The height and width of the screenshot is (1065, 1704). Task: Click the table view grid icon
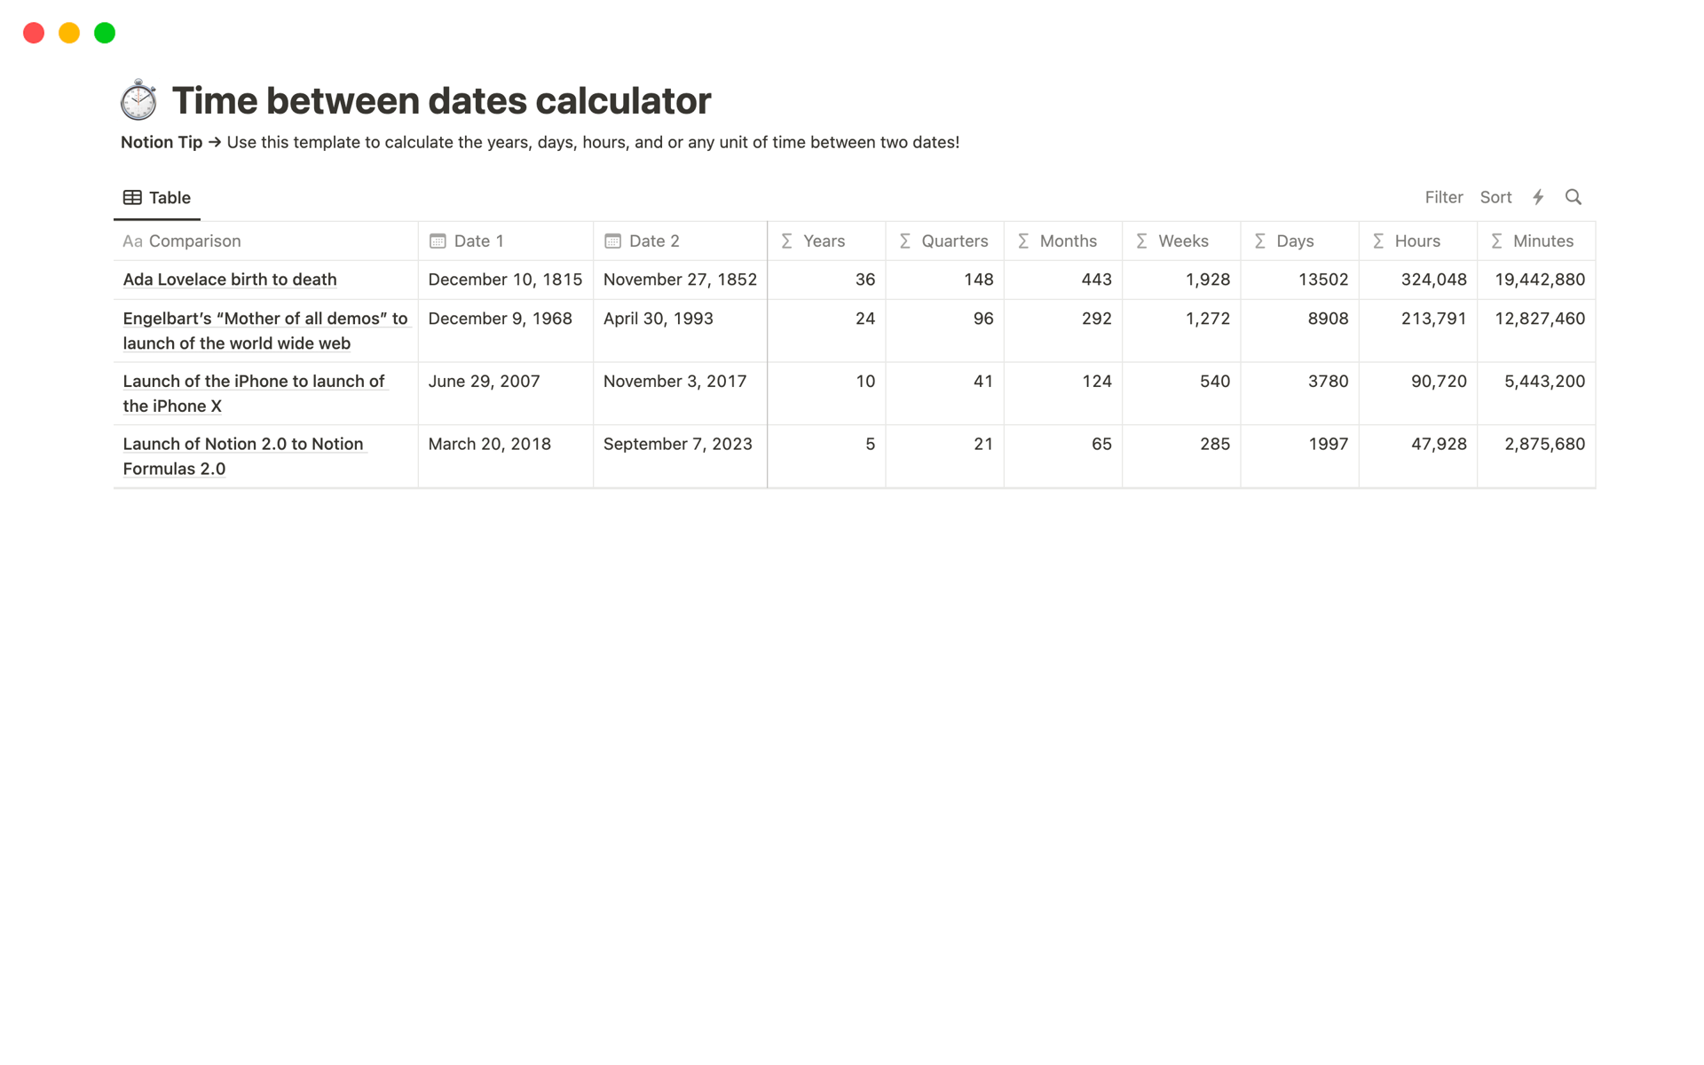click(x=132, y=197)
